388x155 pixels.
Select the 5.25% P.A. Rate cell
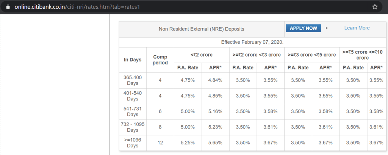pyautogui.click(x=188, y=143)
